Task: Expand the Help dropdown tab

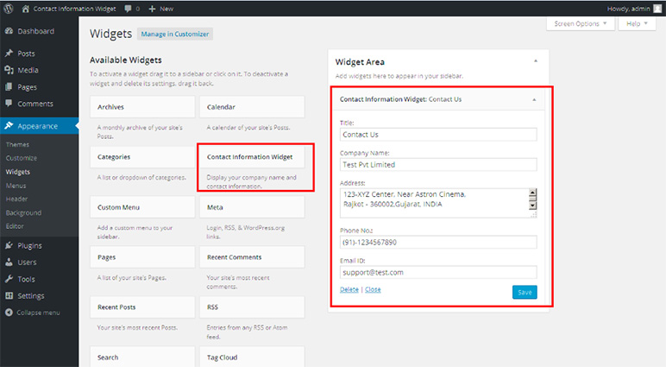Action: (x=637, y=24)
